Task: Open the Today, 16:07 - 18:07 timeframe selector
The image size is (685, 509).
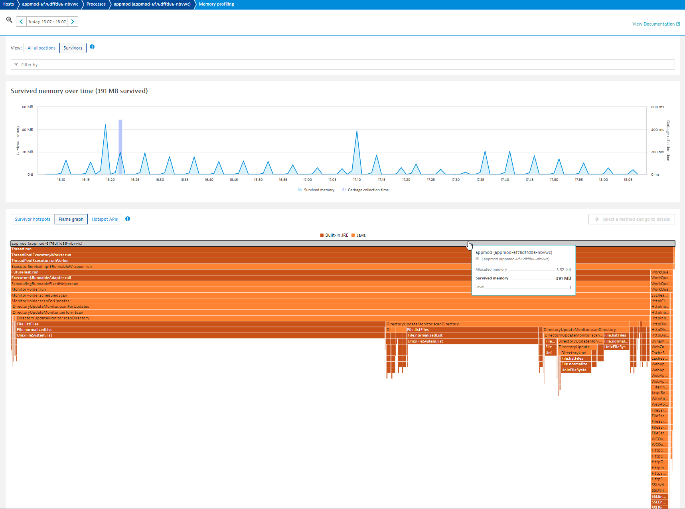Action: pos(47,22)
